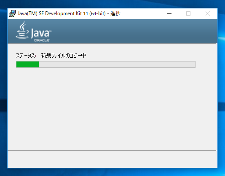The image size is (225, 176).
Task: Click the greyed-out close button
Action: coord(207,13)
